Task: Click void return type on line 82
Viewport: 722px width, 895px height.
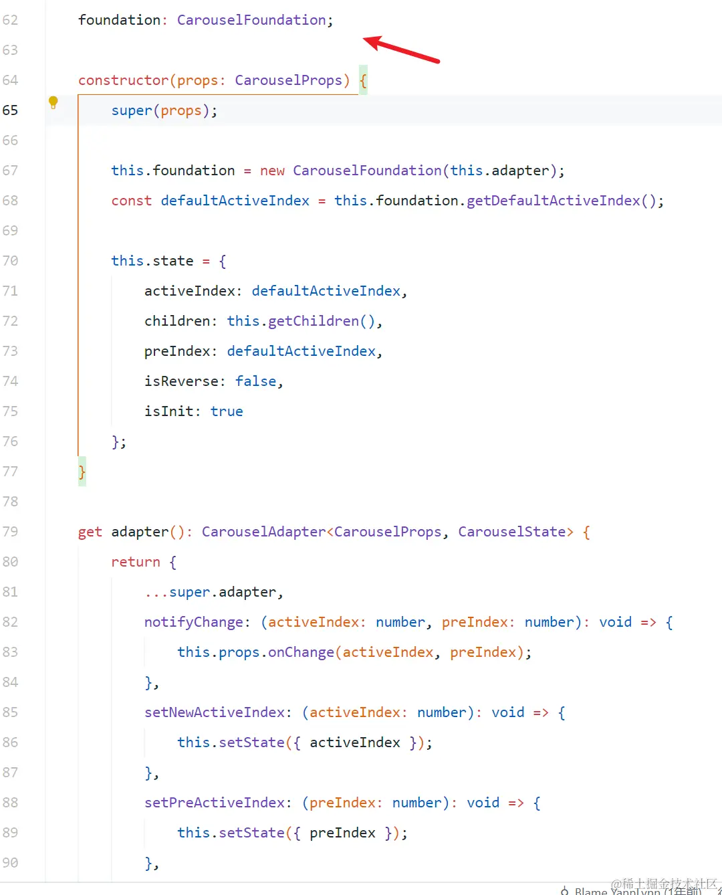Action: coord(616,622)
